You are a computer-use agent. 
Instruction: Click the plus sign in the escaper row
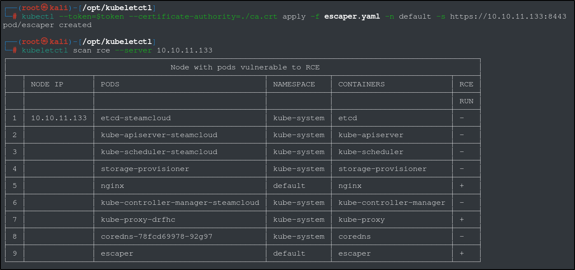[x=462, y=253]
